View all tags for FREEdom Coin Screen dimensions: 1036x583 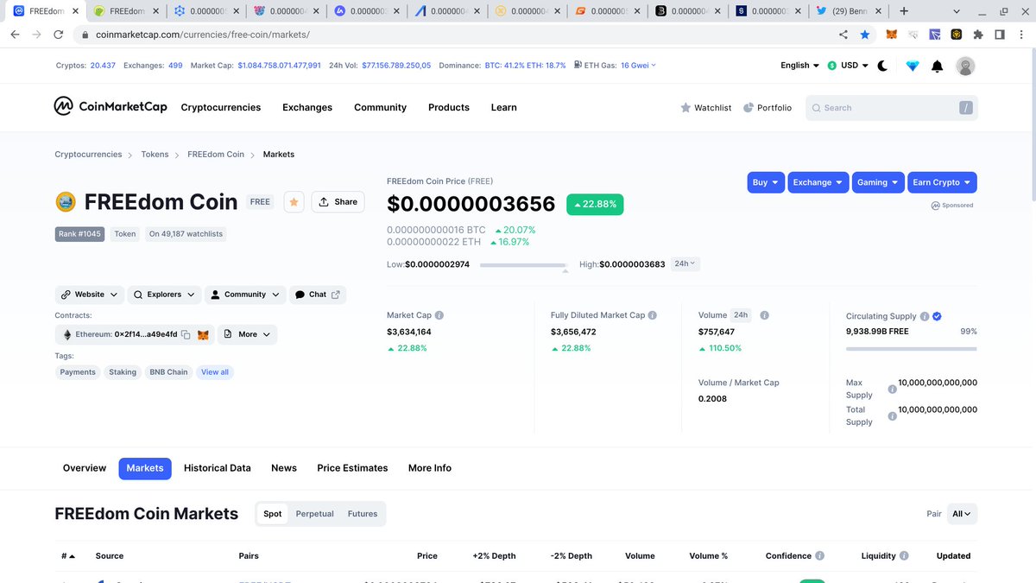(214, 371)
